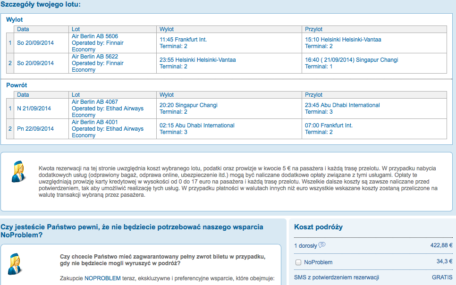
Task: Click the NoProblem label in cost panel
Action: [318, 262]
